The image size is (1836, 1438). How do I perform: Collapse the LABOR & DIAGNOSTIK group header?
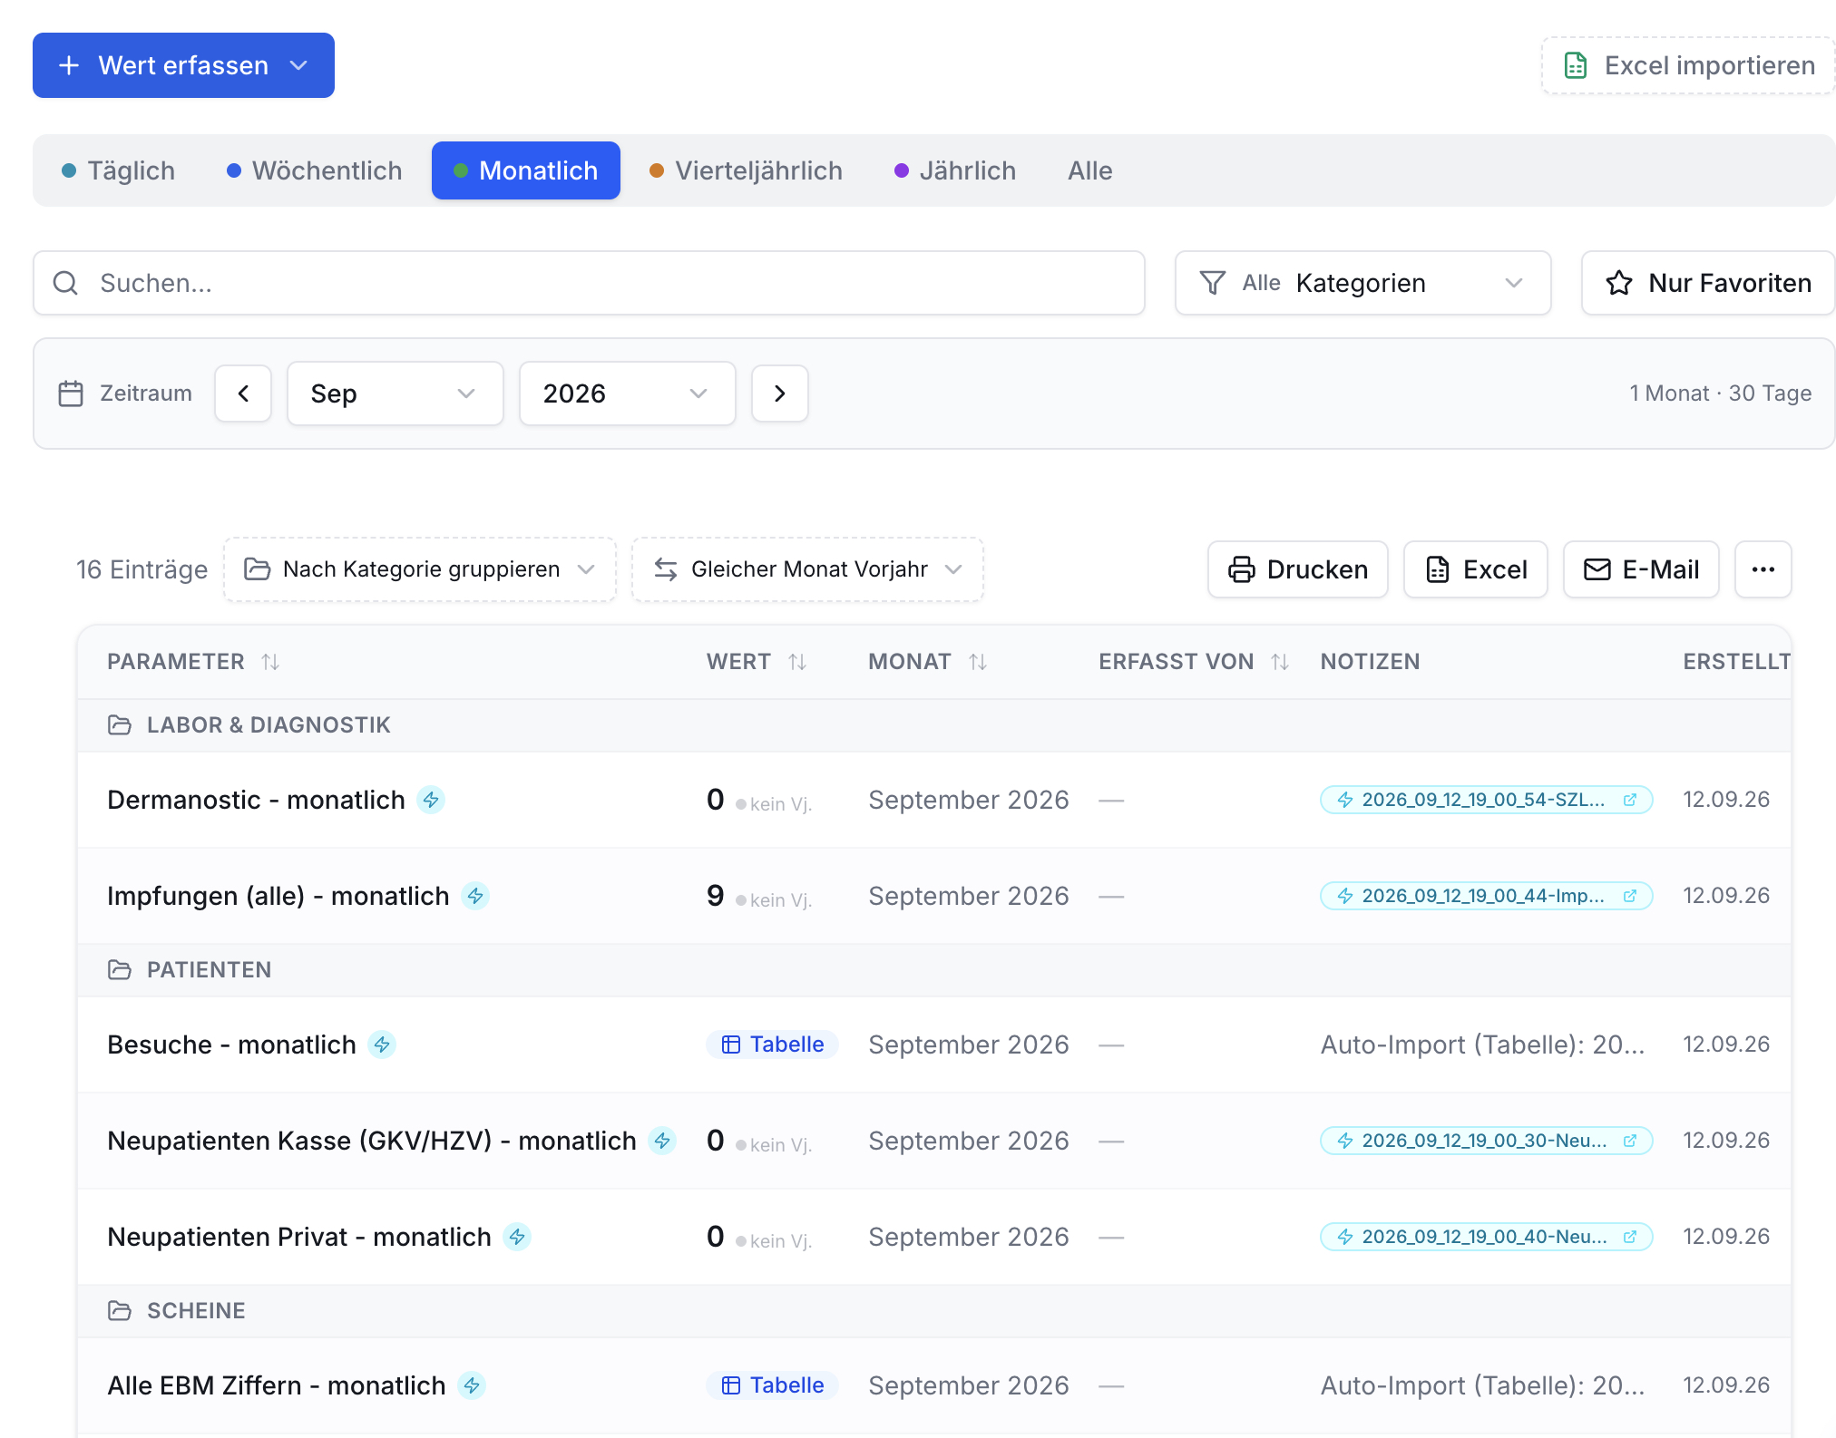[x=934, y=725]
